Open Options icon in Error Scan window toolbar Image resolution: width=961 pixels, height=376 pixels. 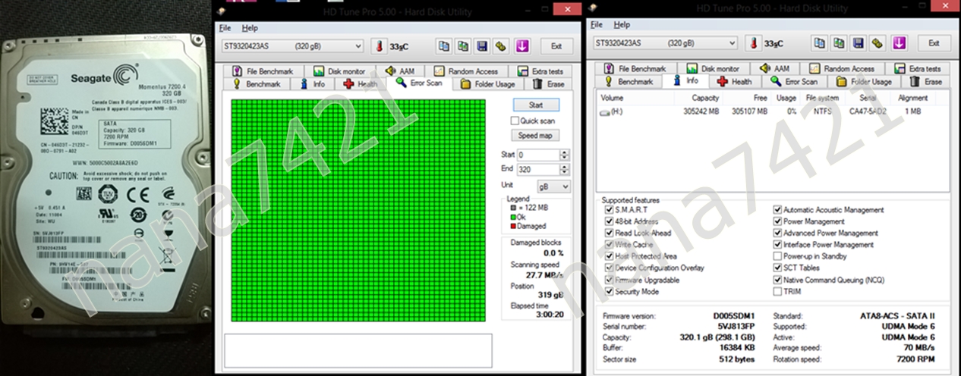tap(501, 46)
